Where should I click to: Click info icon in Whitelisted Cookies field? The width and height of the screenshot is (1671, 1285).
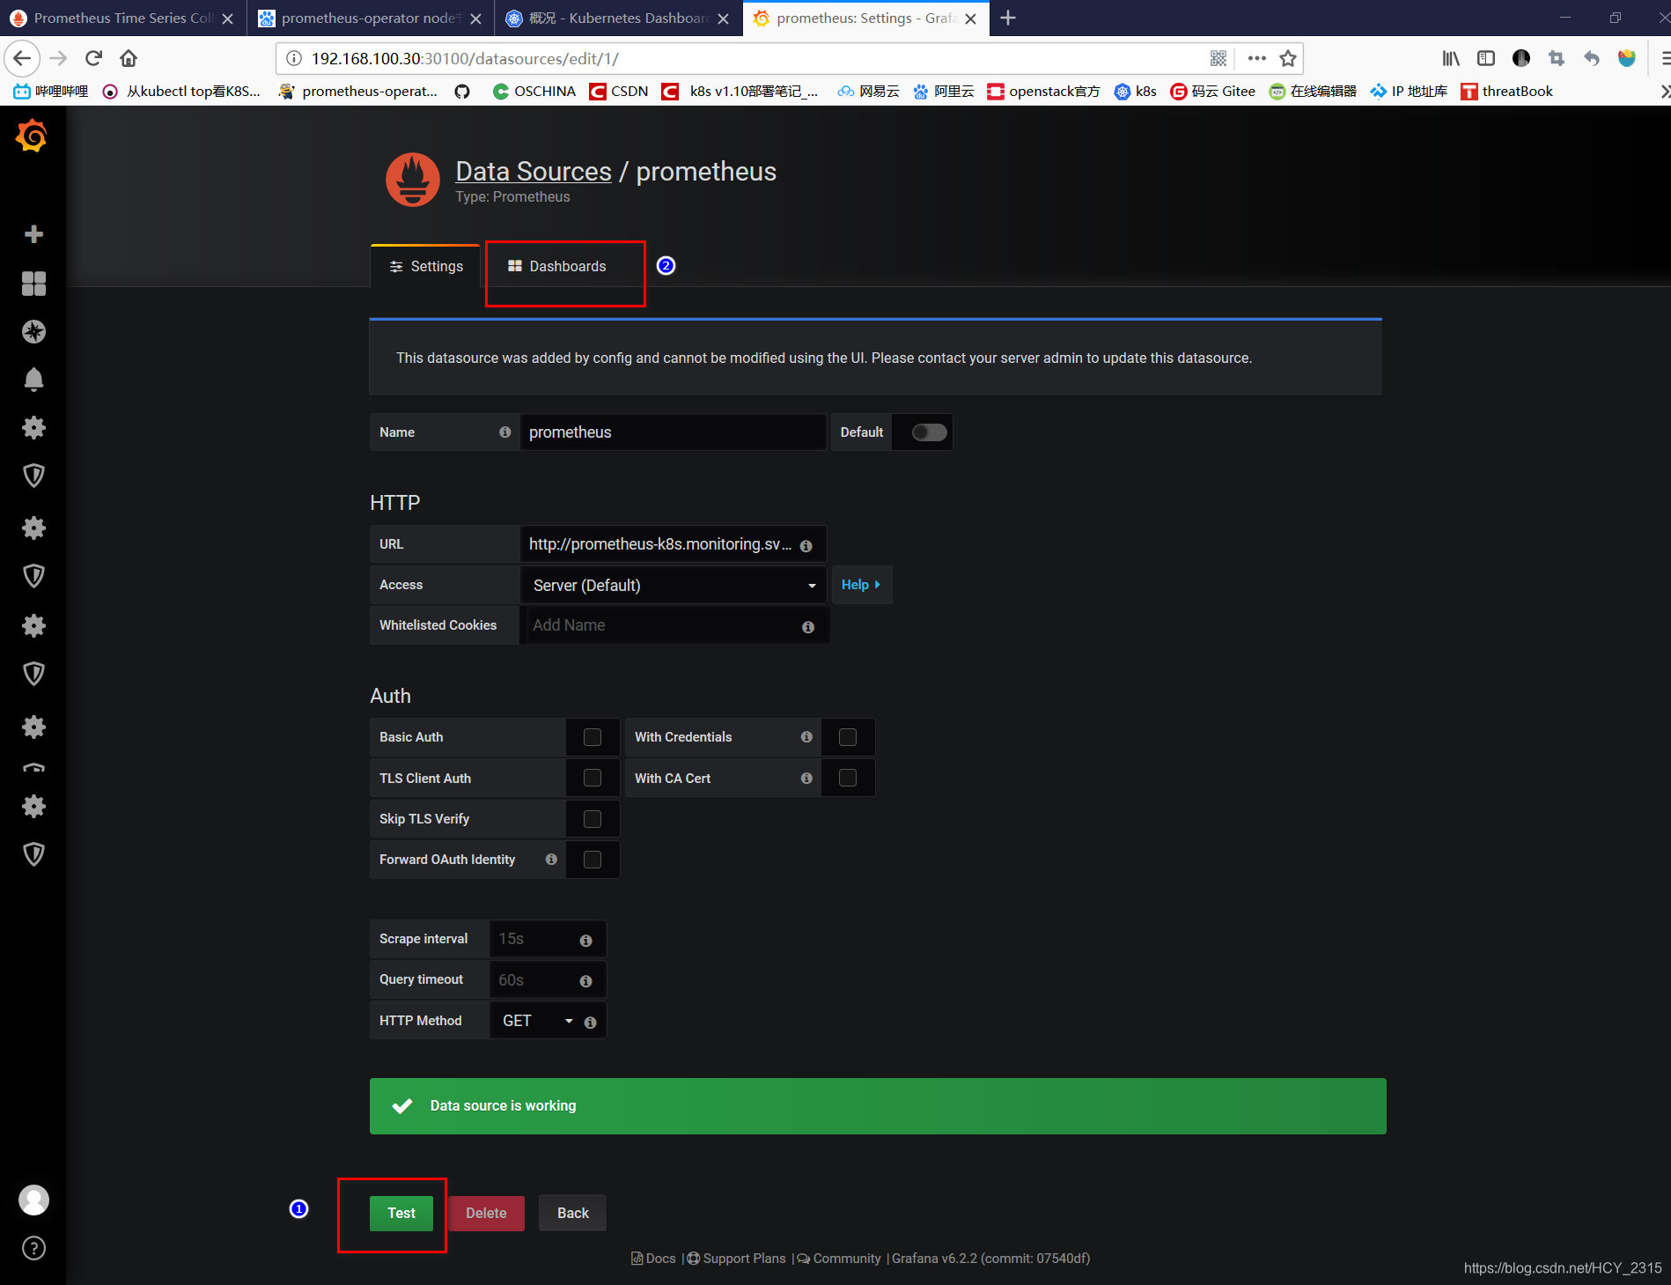click(x=807, y=627)
